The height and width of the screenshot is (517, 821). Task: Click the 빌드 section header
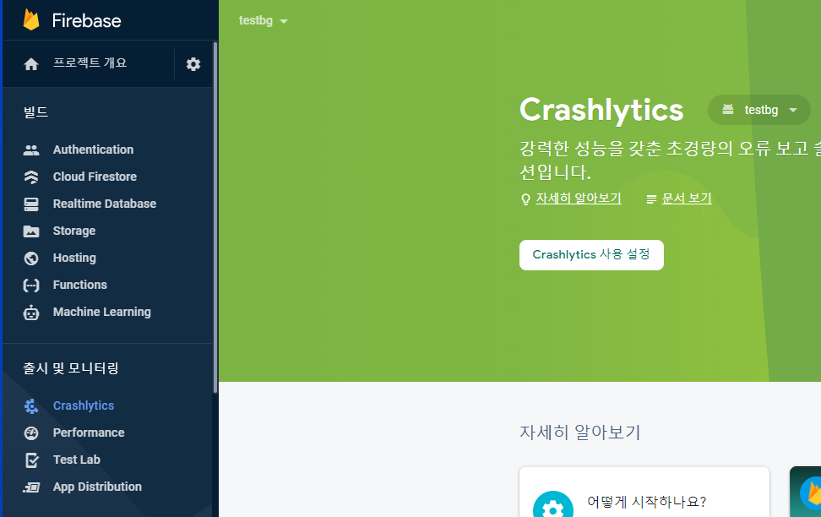pyautogui.click(x=35, y=112)
